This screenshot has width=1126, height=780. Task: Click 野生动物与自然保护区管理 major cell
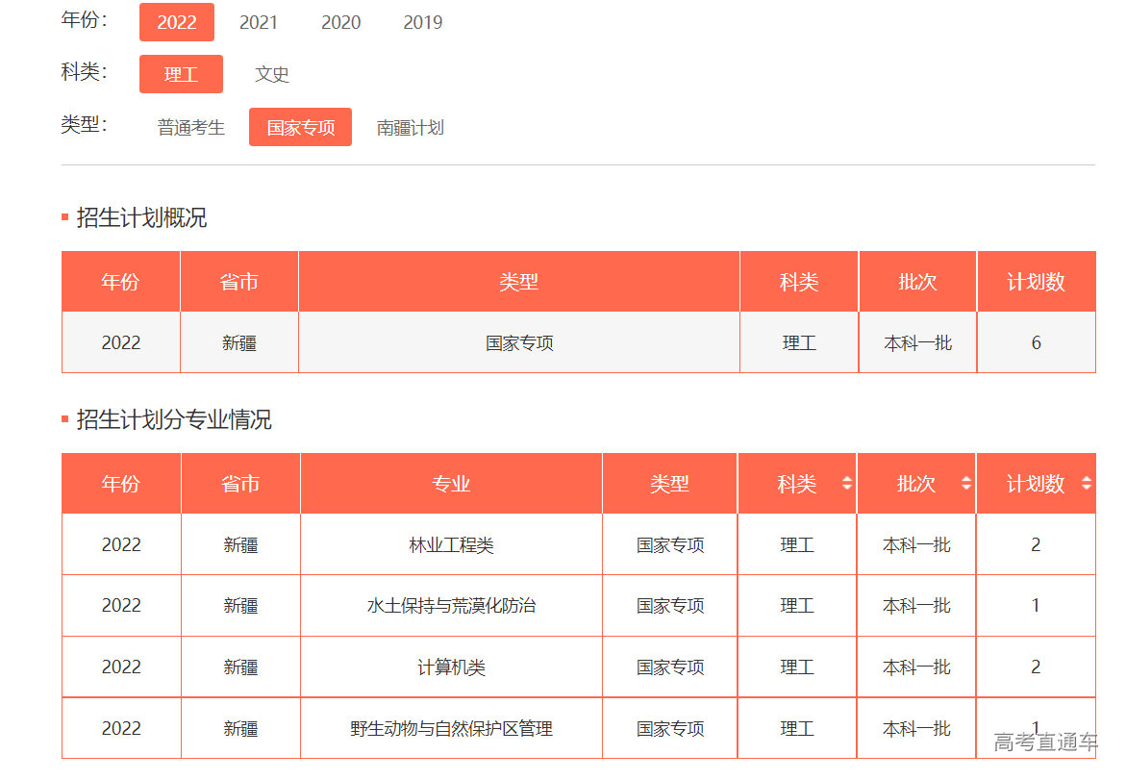pyautogui.click(x=451, y=729)
